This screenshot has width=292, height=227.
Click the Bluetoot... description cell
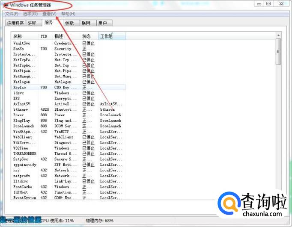click(66, 109)
